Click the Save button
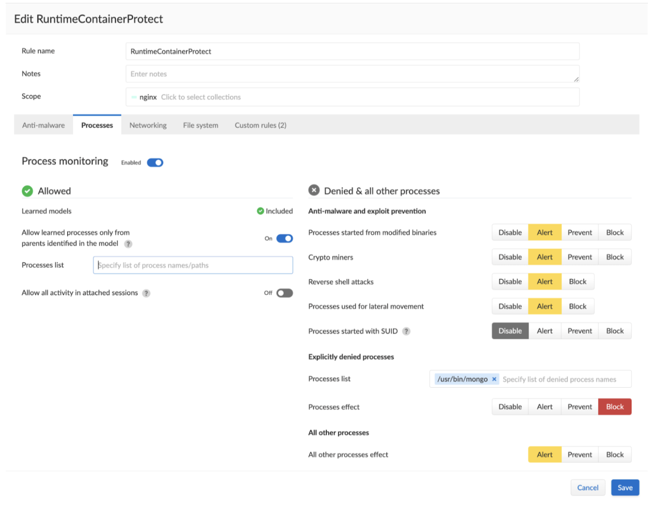The height and width of the screenshot is (513, 648). [625, 488]
